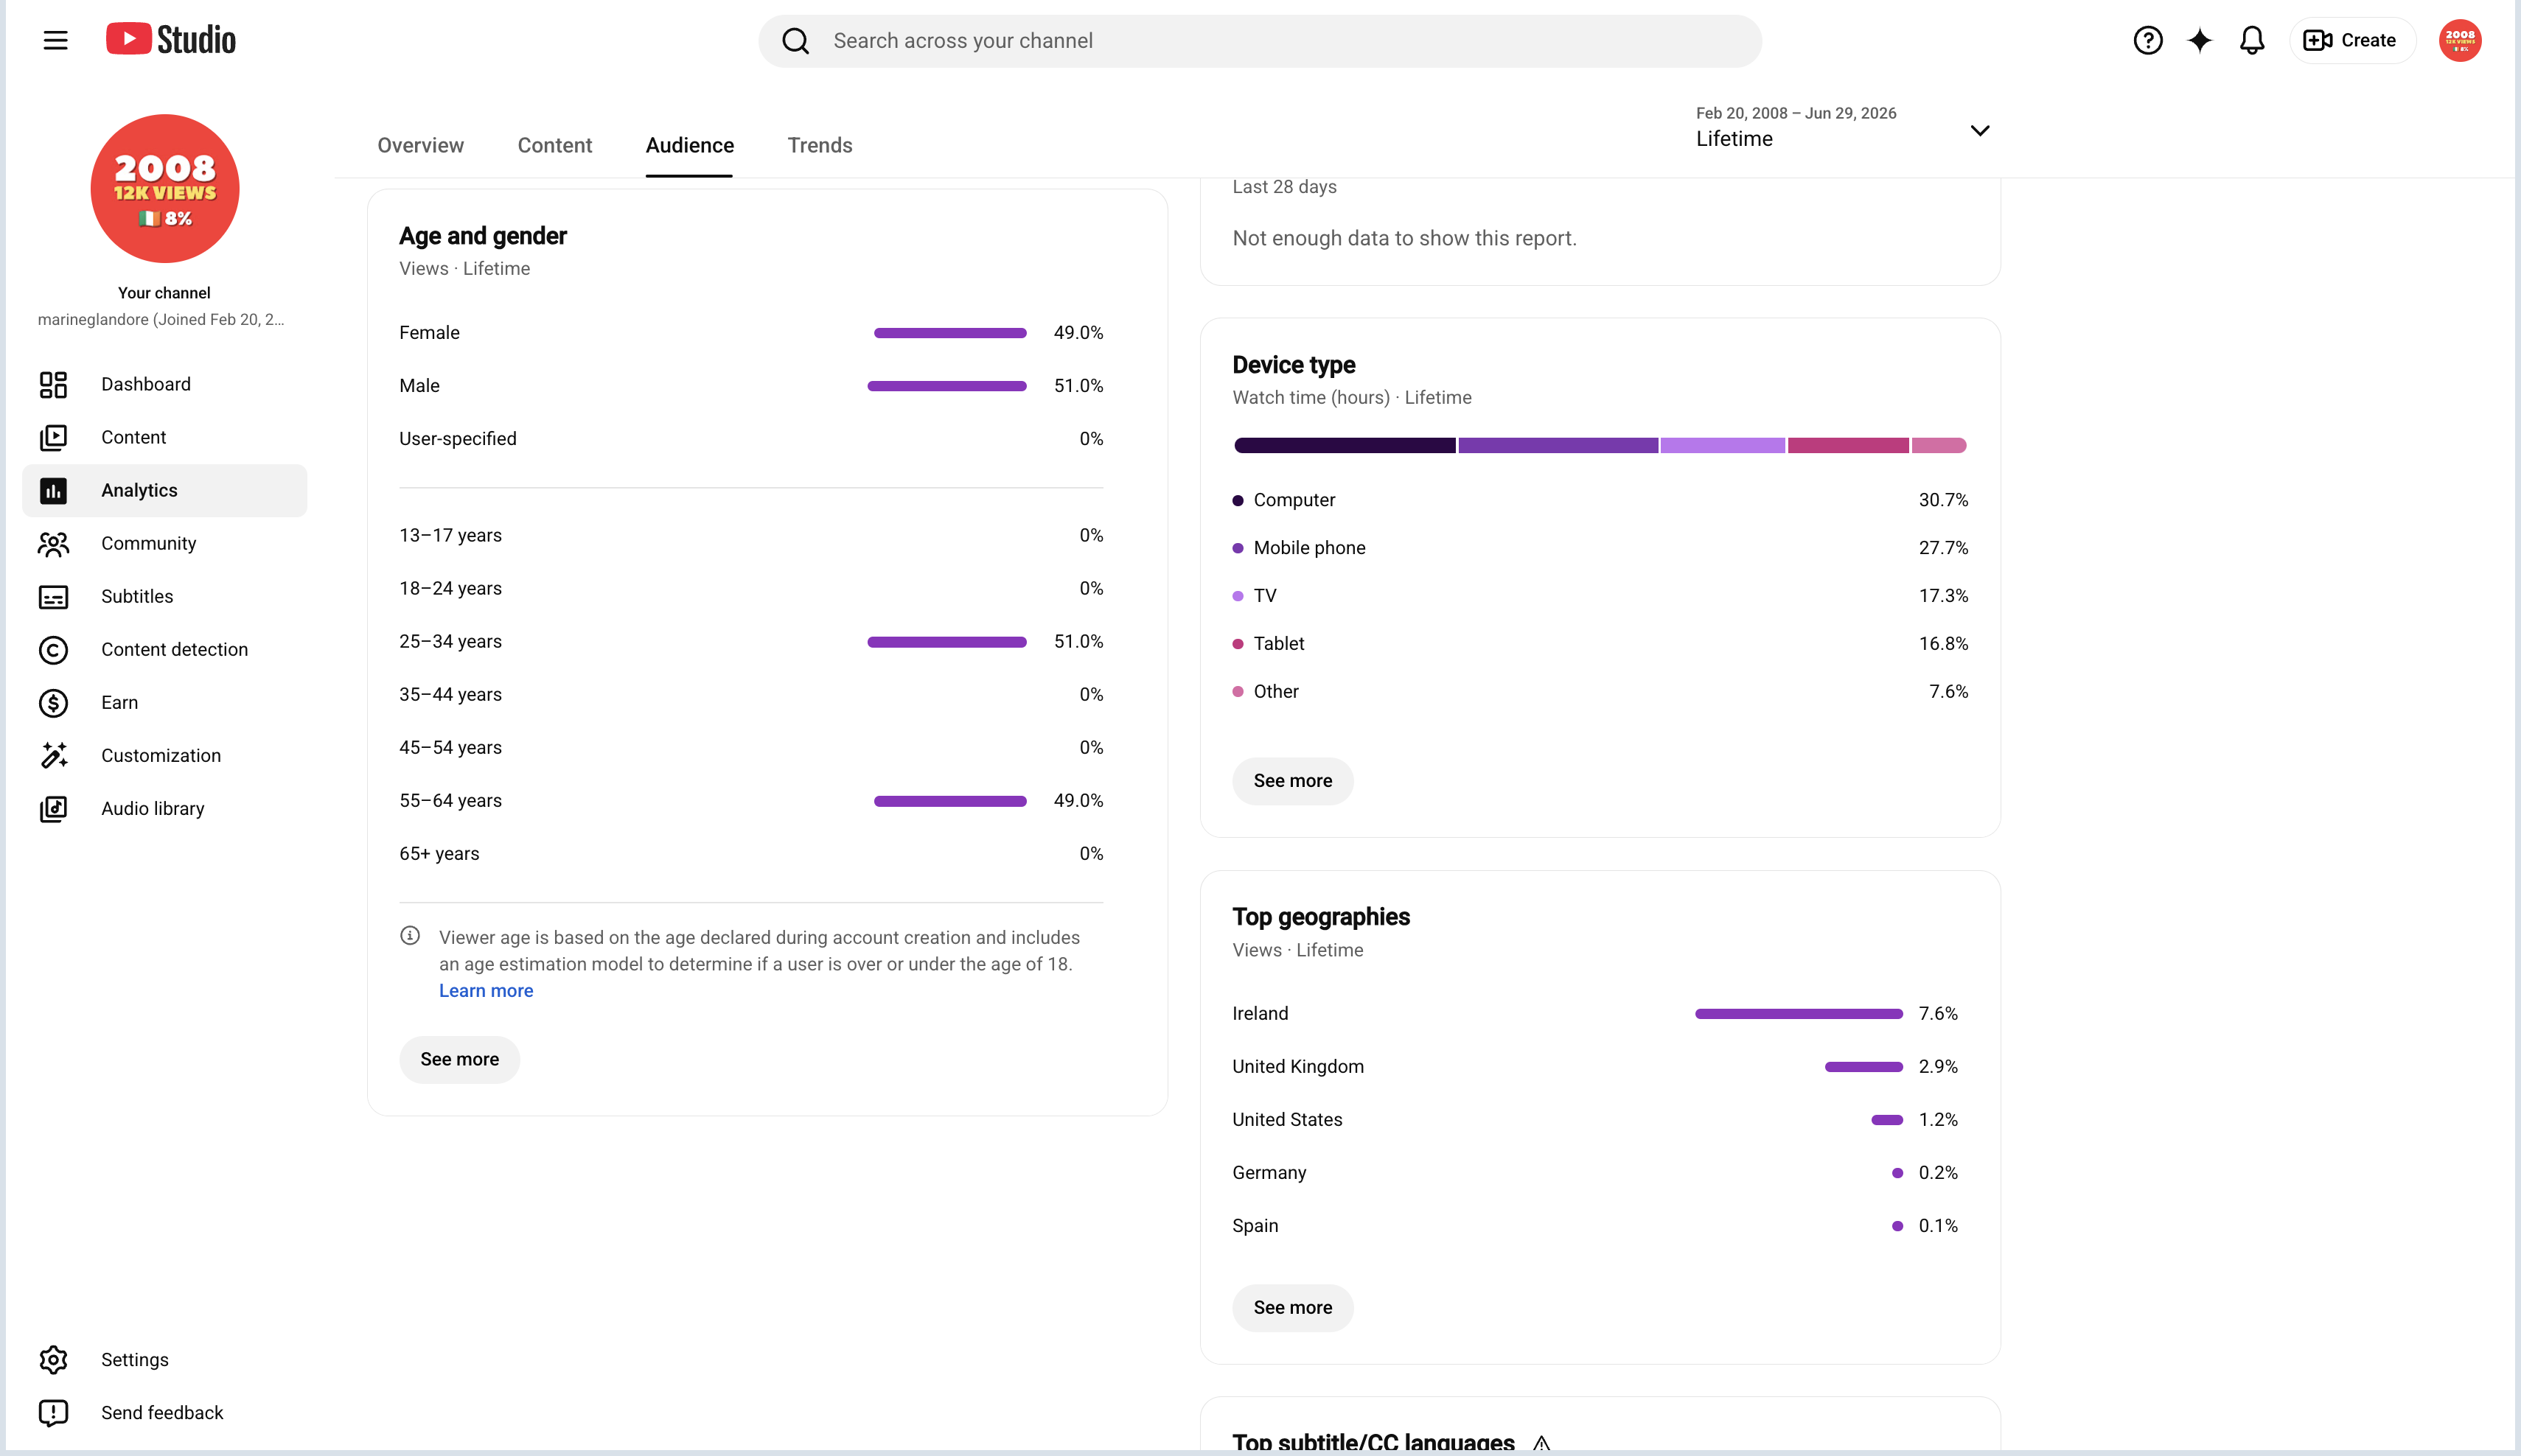Viewport: 2521px width, 1456px height.
Task: Click the Dashboard sidebar icon
Action: click(x=53, y=384)
